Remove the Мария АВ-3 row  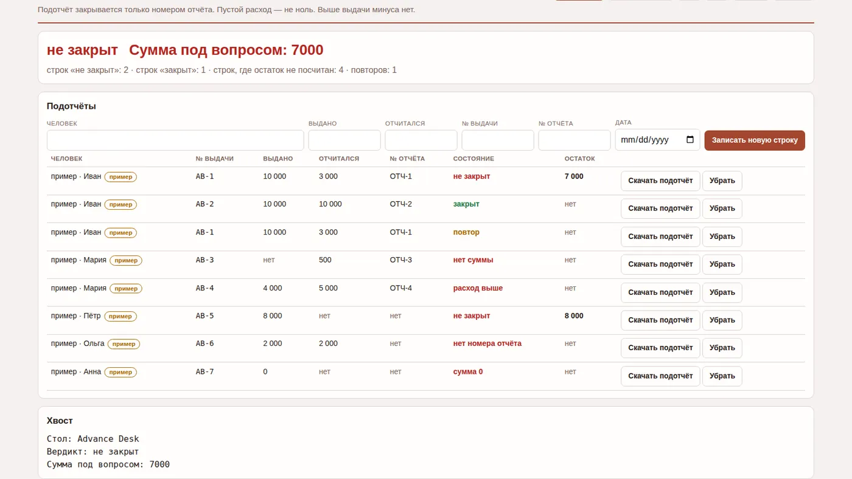[x=722, y=264]
